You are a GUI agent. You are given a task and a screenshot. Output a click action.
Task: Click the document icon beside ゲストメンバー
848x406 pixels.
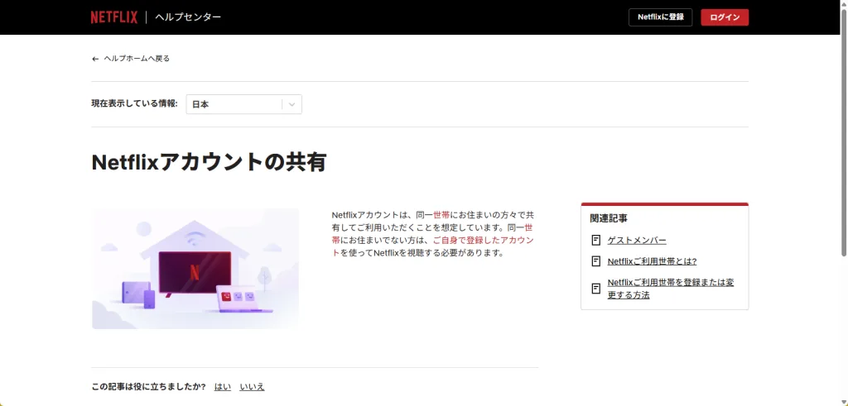pos(596,241)
